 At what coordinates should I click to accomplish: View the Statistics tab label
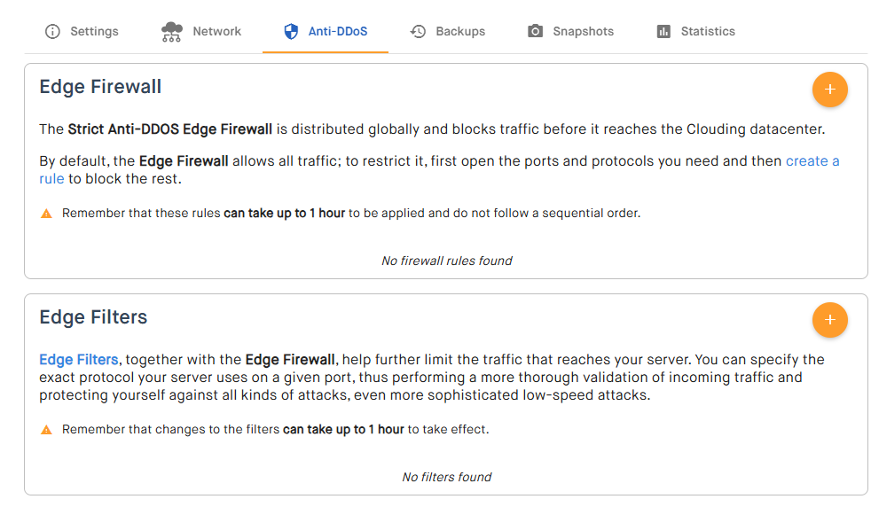click(x=708, y=31)
